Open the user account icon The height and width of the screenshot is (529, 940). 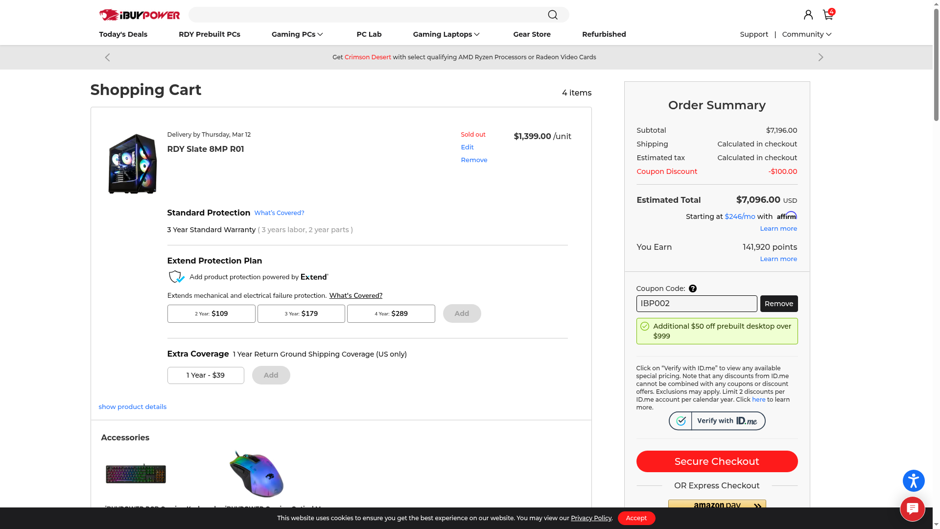[x=808, y=15]
